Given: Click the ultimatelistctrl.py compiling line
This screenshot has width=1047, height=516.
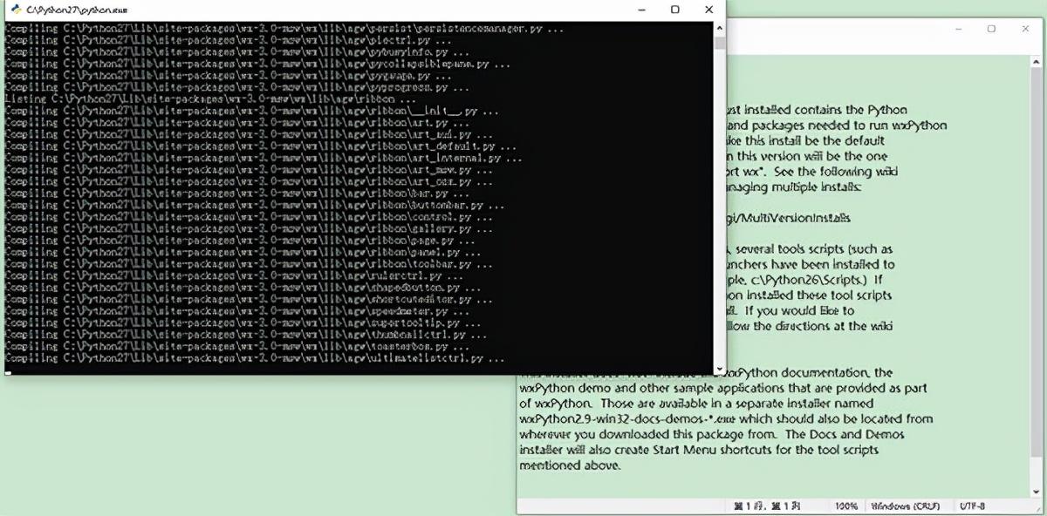Looking at the screenshot, I should [x=254, y=358].
